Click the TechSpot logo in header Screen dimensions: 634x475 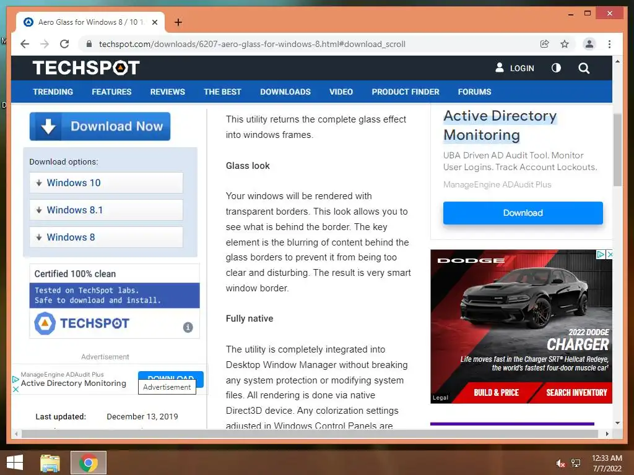coord(86,67)
